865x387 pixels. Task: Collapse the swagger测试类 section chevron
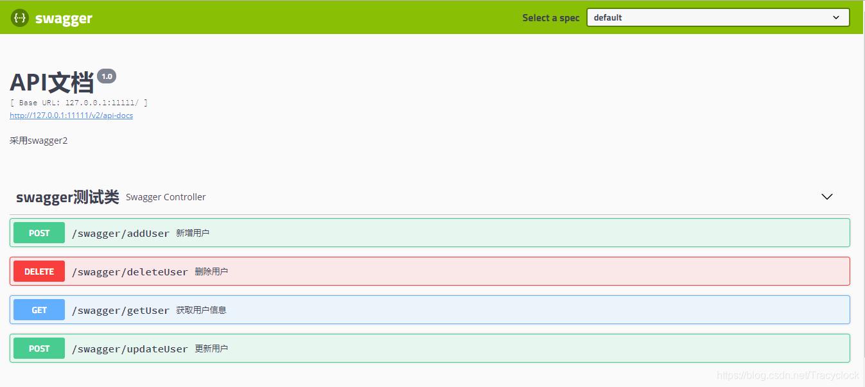click(x=827, y=197)
